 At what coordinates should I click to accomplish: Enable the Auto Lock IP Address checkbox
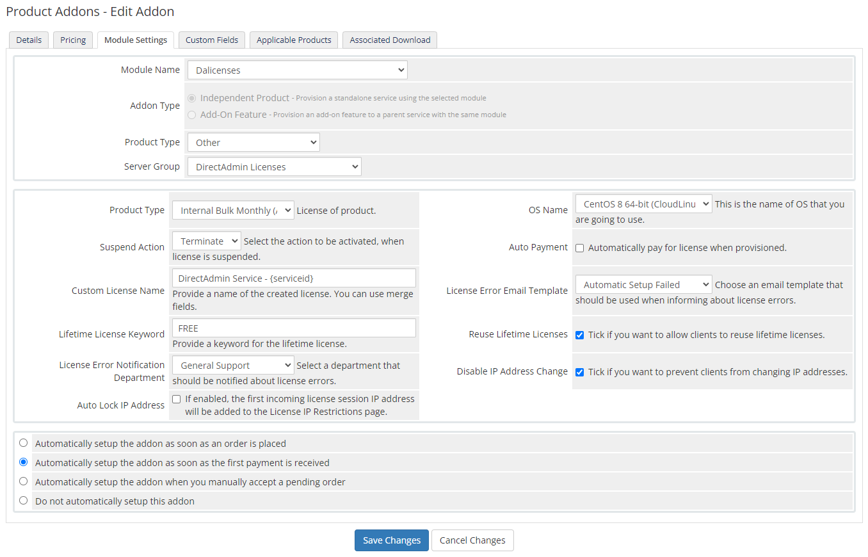click(176, 399)
